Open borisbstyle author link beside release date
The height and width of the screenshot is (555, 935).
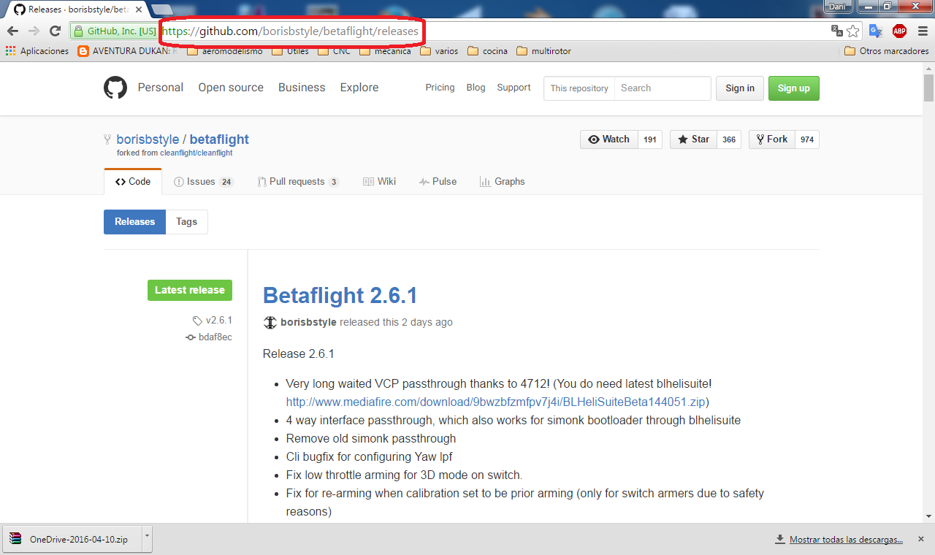pos(308,322)
